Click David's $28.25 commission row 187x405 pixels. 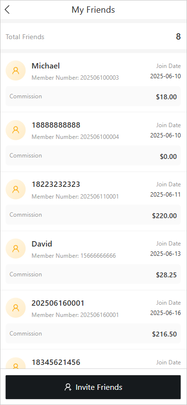tap(93, 274)
